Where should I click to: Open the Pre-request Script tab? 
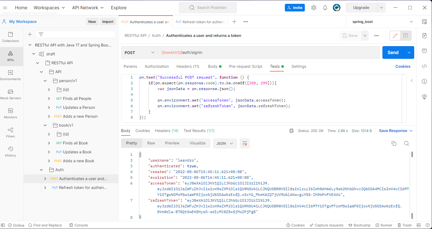point(246,66)
